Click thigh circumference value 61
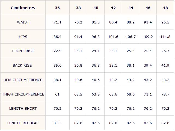 coord(57,94)
